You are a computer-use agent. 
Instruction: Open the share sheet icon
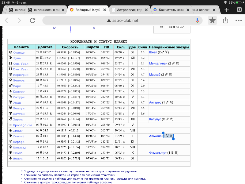225,20
